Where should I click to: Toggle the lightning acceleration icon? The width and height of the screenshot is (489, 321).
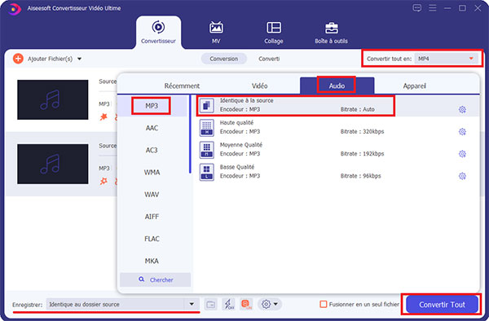[228, 304]
